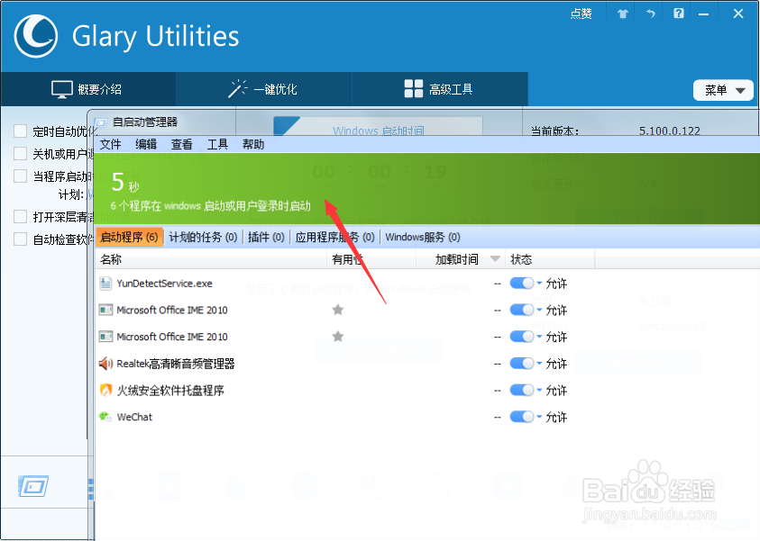Select 火绒安全软件托盘程序 row name

tap(170, 391)
